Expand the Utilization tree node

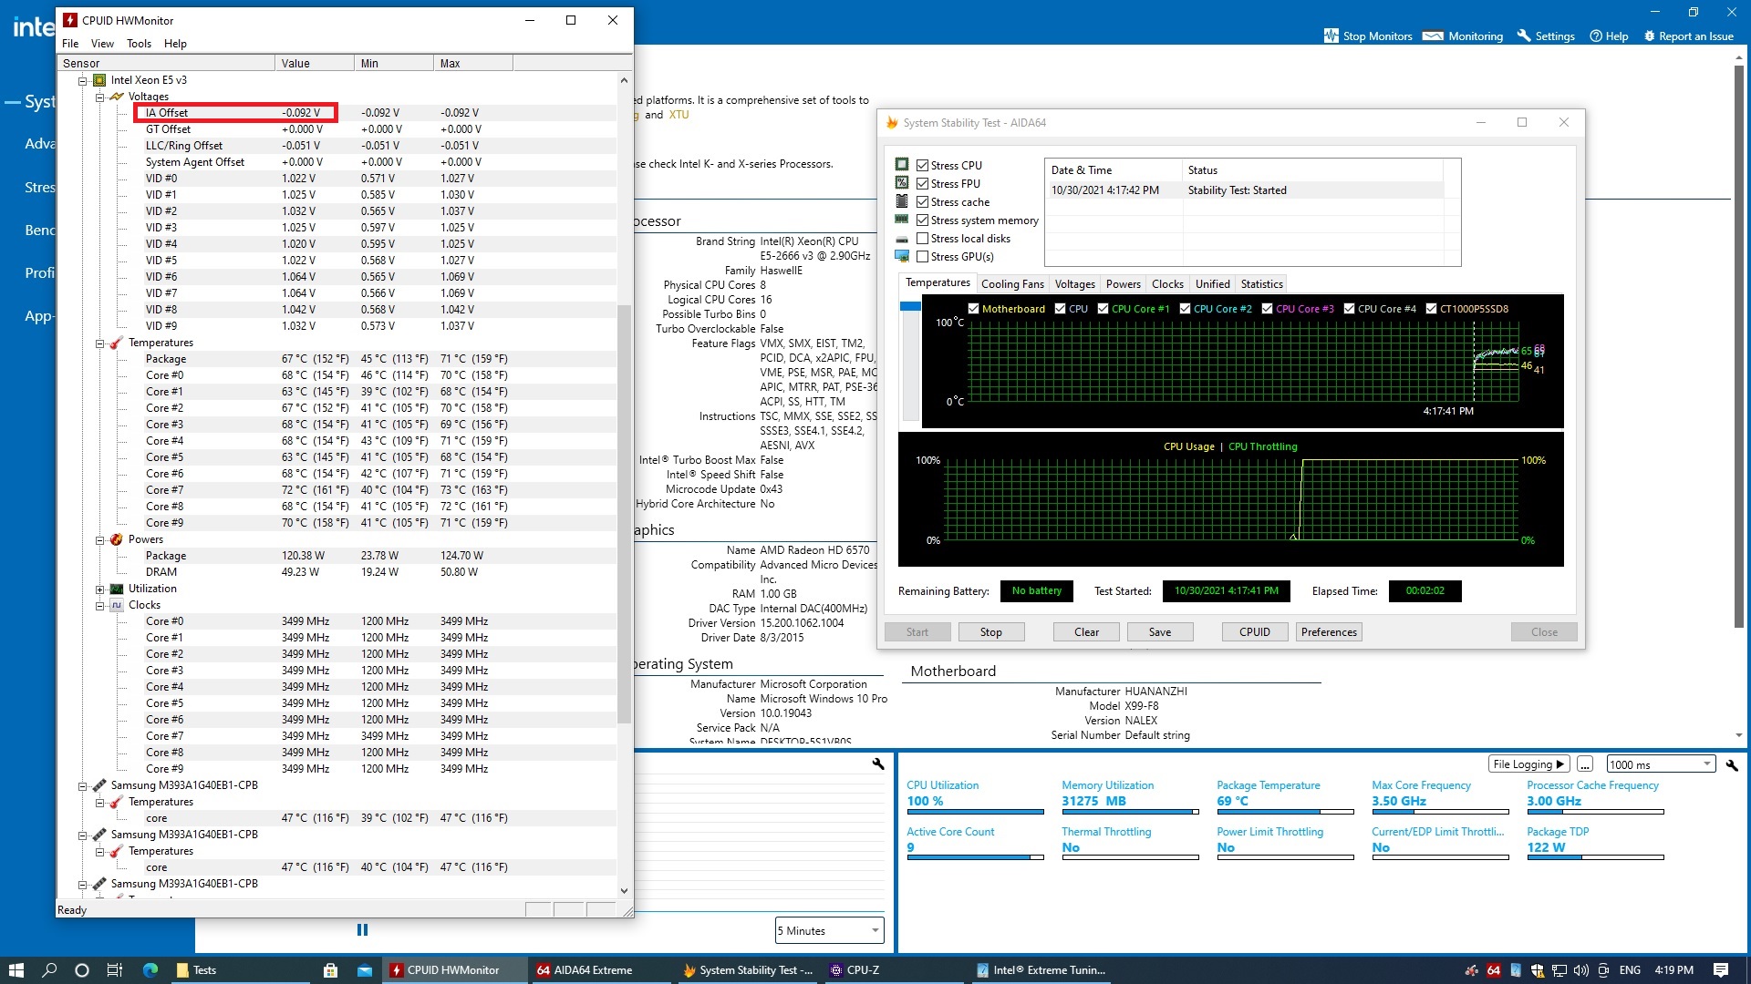[x=100, y=589]
